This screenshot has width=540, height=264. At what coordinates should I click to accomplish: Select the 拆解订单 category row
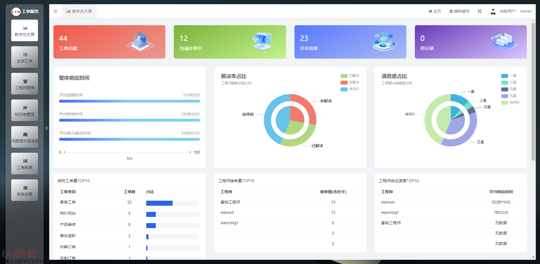(x=129, y=247)
